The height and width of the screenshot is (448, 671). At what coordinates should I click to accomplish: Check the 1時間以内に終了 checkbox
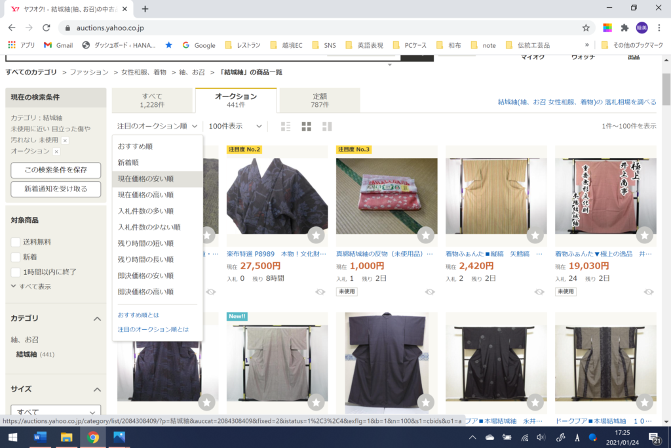(16, 272)
